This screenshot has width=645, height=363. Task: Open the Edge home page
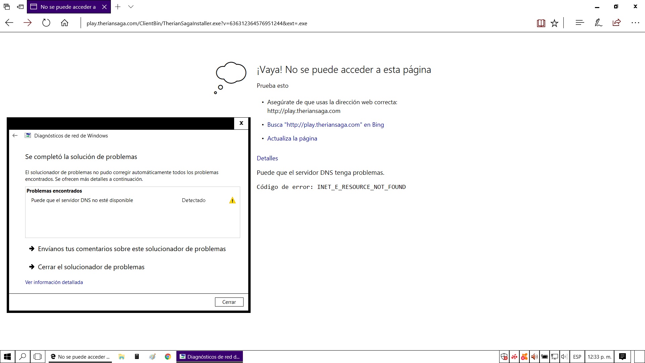click(x=64, y=23)
